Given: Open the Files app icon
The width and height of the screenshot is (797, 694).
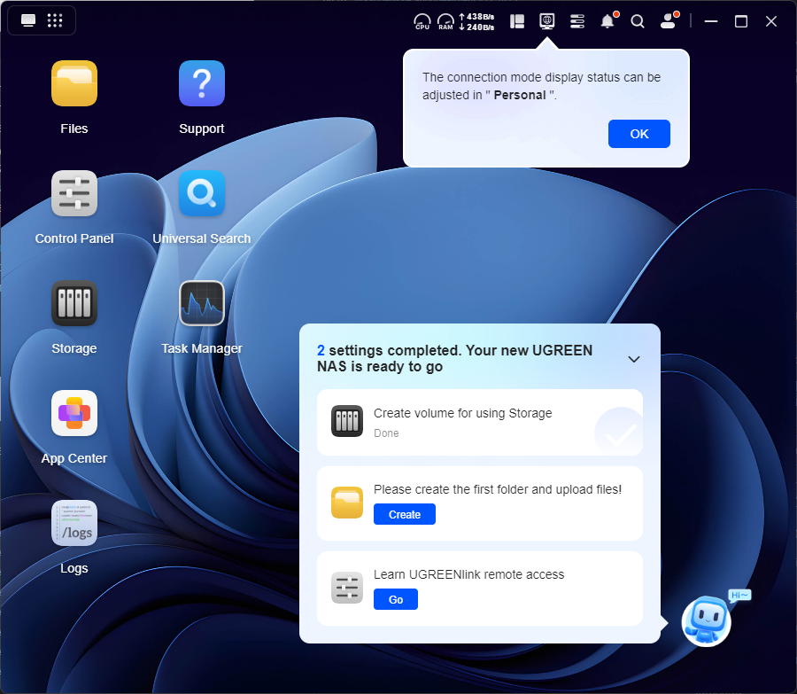Looking at the screenshot, I should click(74, 84).
